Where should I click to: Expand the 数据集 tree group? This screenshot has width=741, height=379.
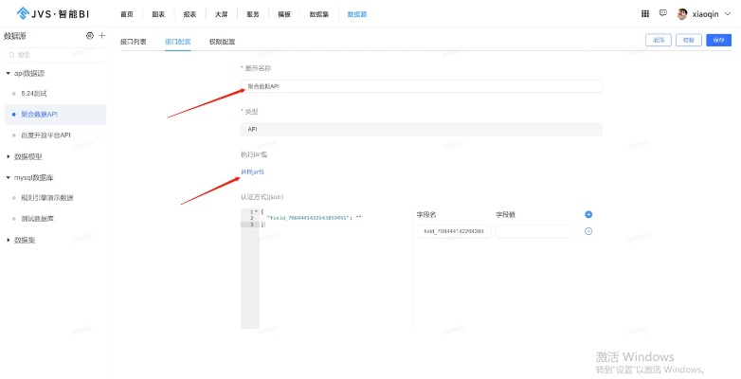point(8,240)
